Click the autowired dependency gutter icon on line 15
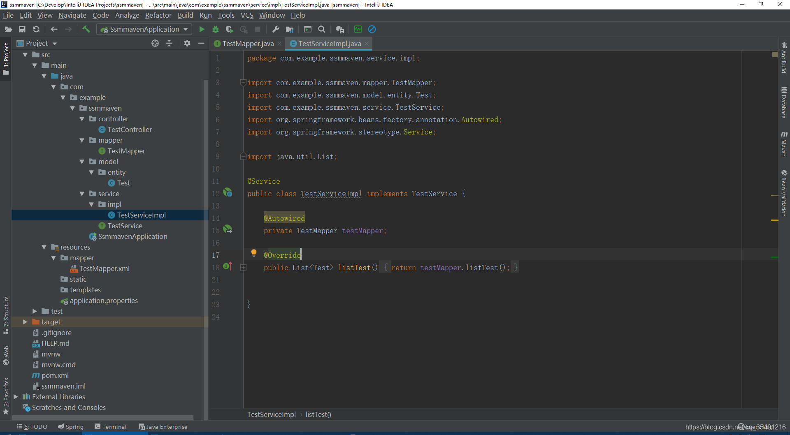 228,229
